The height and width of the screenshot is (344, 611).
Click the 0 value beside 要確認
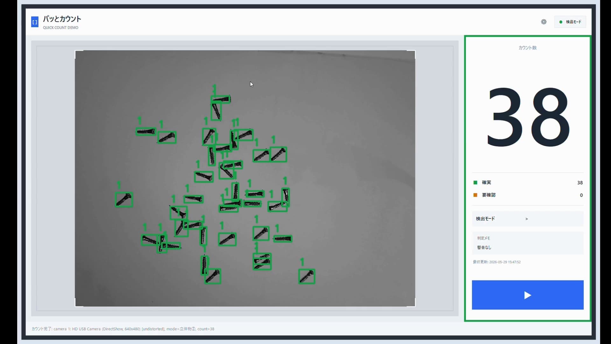tap(581, 195)
